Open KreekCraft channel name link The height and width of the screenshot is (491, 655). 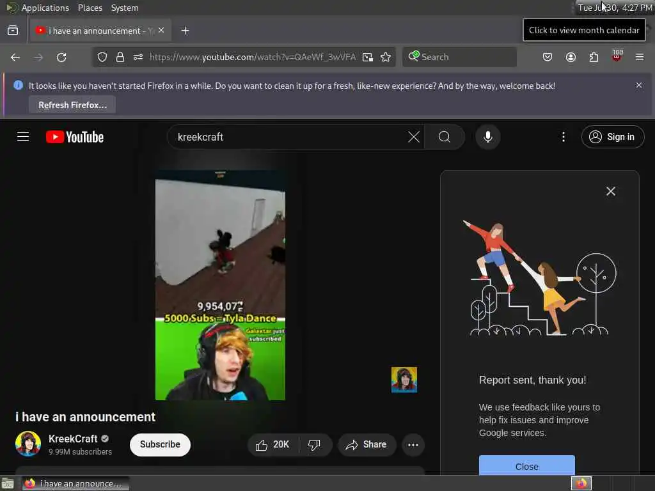click(x=73, y=439)
